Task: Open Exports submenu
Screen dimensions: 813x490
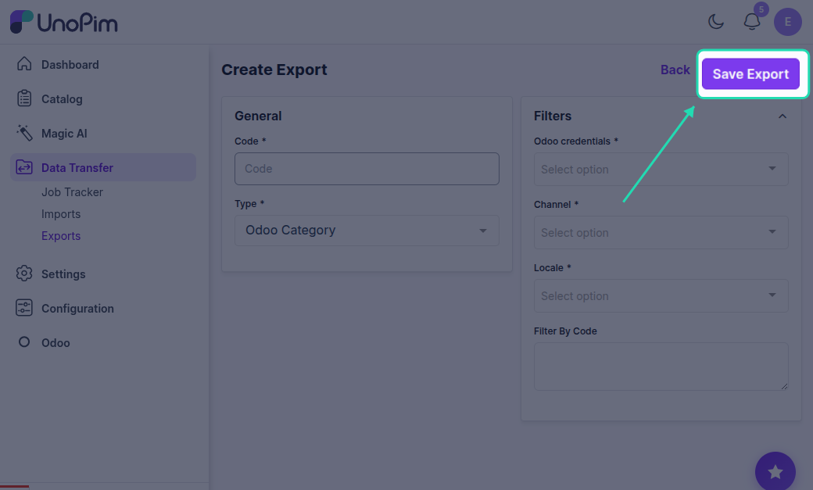Action: pyautogui.click(x=61, y=236)
